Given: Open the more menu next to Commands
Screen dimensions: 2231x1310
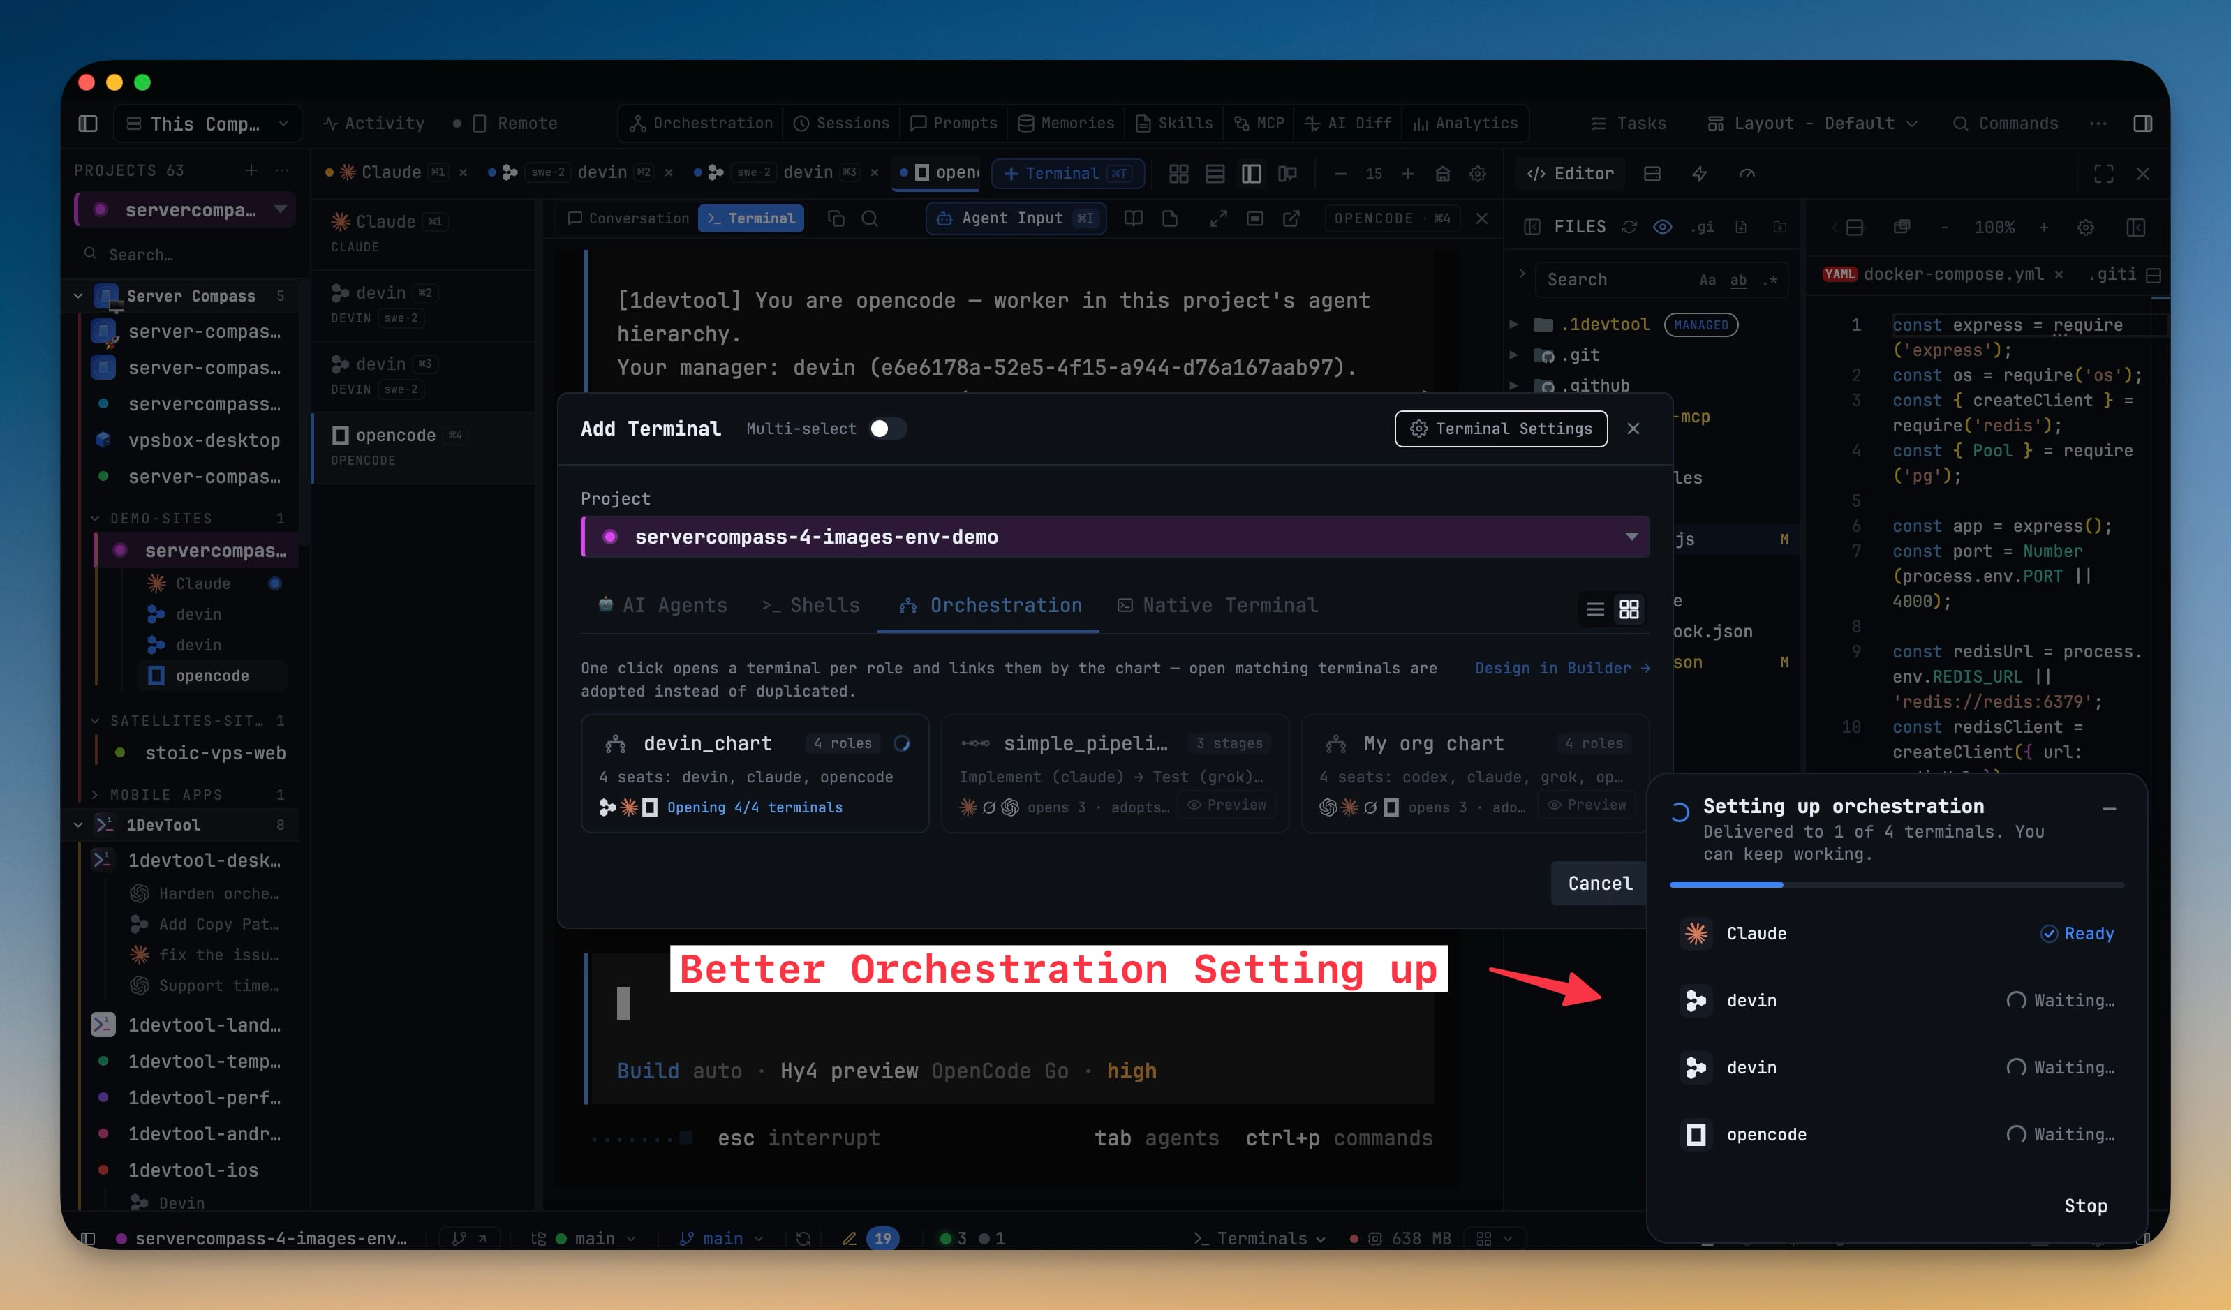Looking at the screenshot, I should click(2098, 123).
